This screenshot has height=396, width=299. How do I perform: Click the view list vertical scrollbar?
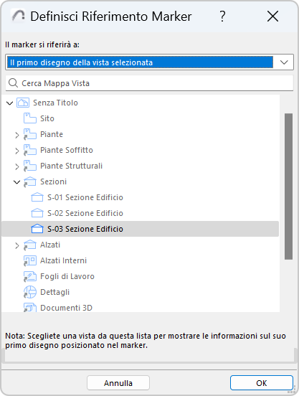click(x=288, y=187)
